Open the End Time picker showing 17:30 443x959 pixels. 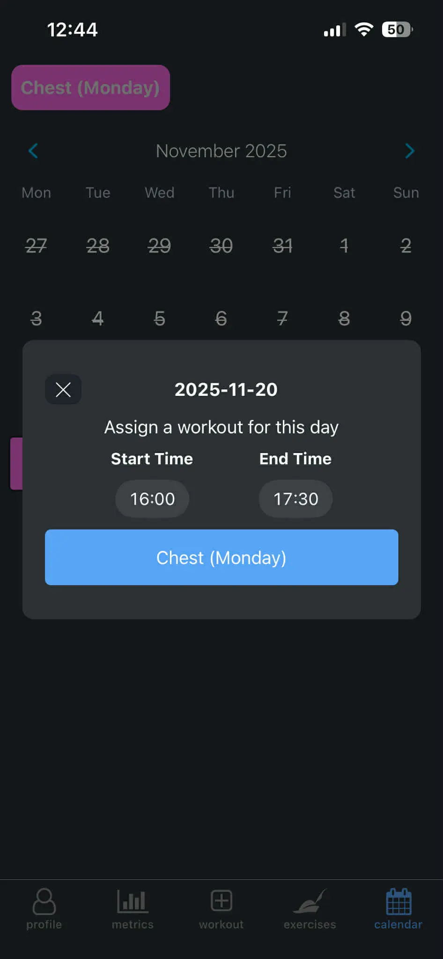pyautogui.click(x=295, y=499)
